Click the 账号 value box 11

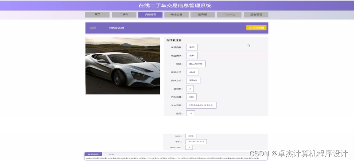point(191,113)
